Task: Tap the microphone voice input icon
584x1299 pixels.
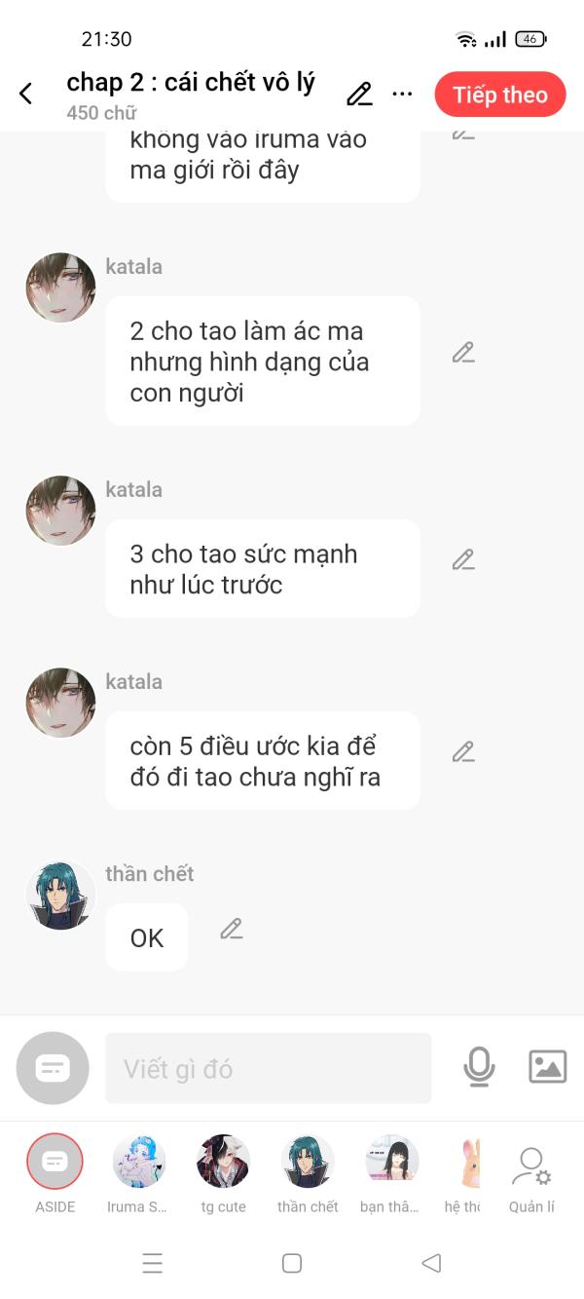Action: (479, 1067)
